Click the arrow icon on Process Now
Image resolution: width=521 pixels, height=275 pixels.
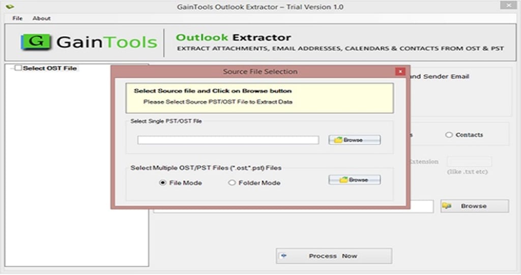[x=283, y=256]
